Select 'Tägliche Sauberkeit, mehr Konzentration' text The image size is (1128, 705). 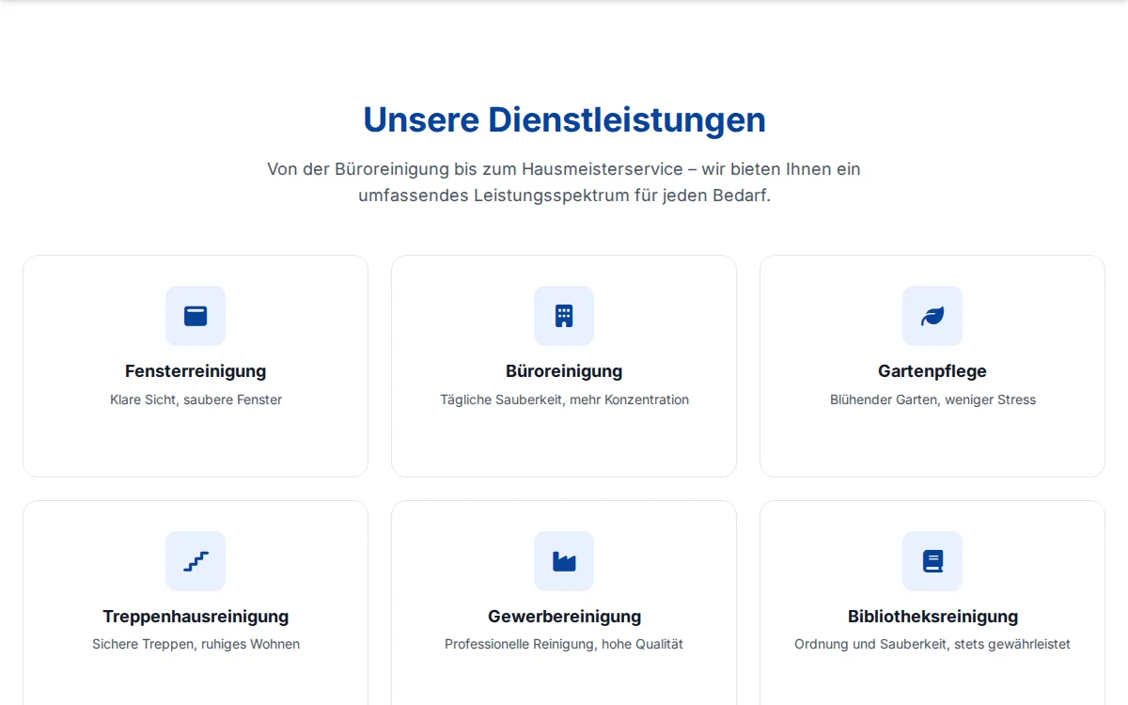click(x=564, y=399)
